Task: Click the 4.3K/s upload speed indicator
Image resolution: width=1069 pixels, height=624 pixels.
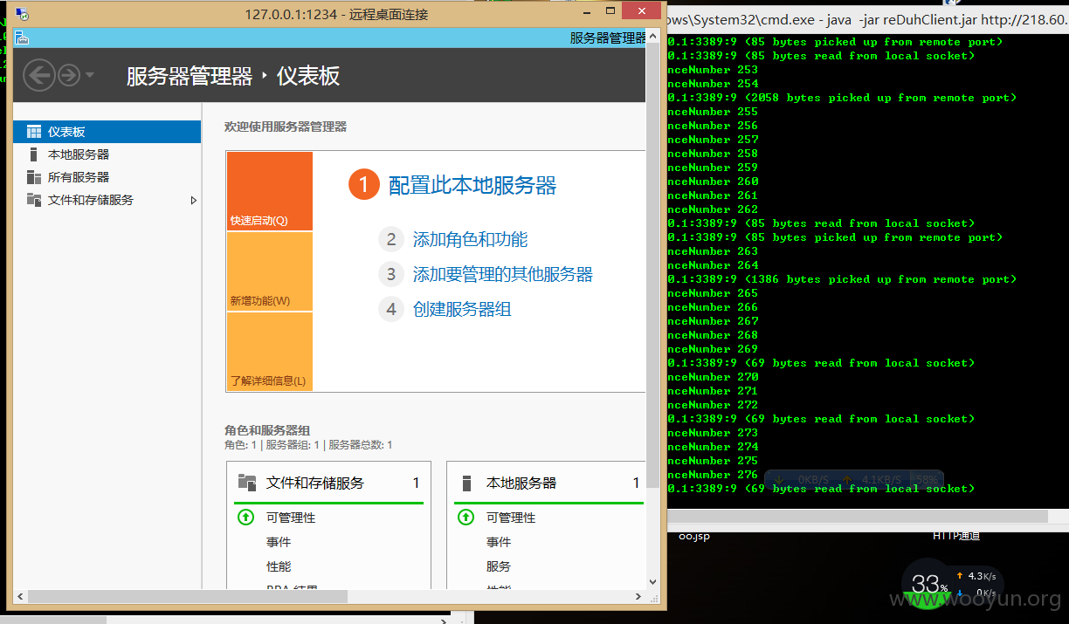Action: pos(976,576)
